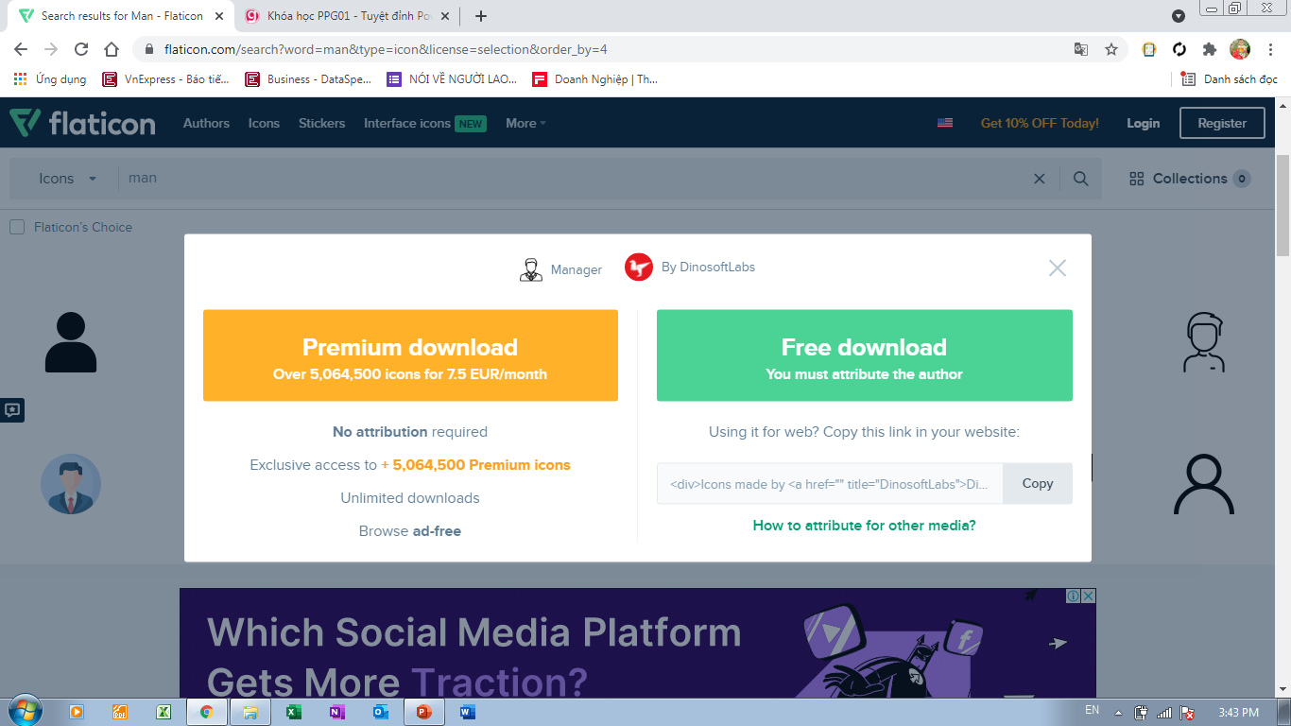Click the Login link

coord(1143,123)
